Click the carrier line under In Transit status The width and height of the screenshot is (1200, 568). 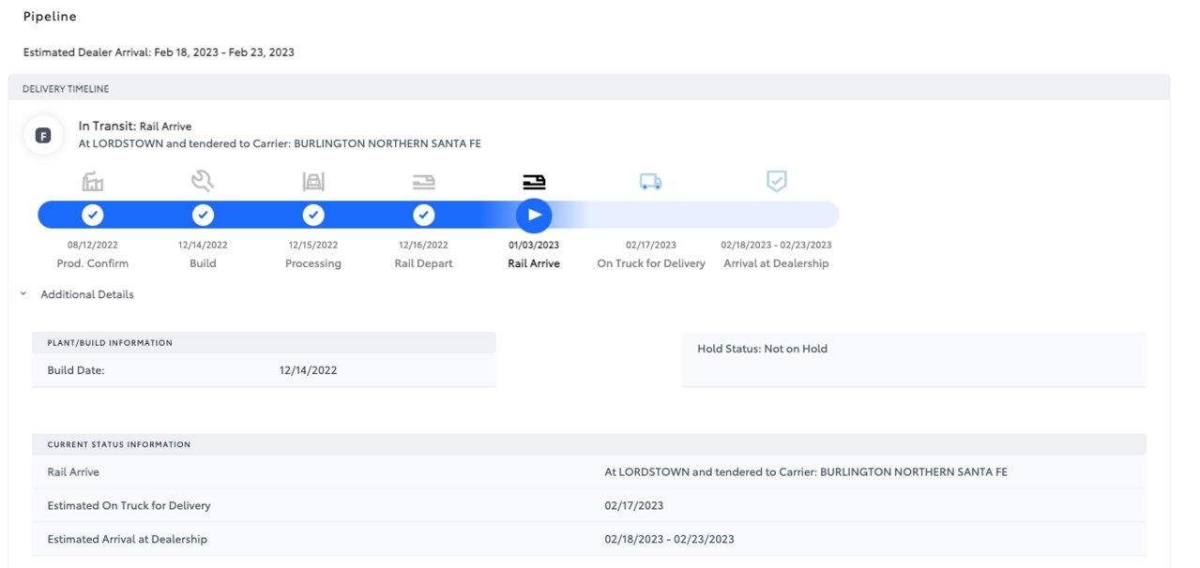point(280,143)
